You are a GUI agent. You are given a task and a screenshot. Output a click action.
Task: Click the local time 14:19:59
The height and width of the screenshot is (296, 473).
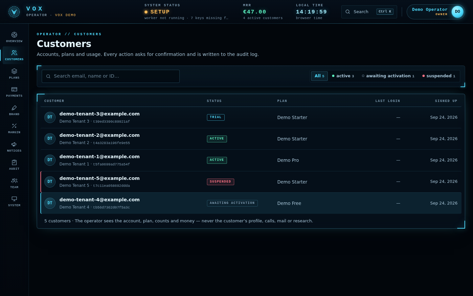pos(311,12)
